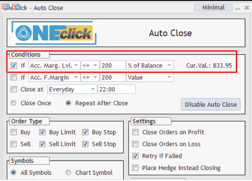Enable Close Orders on Loss
This screenshot has width=252, height=181.
pos(135,144)
